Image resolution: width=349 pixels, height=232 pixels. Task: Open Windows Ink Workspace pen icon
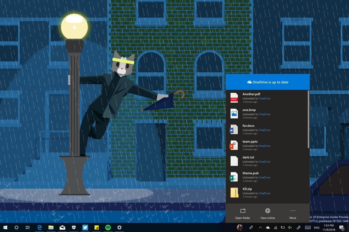(298, 227)
